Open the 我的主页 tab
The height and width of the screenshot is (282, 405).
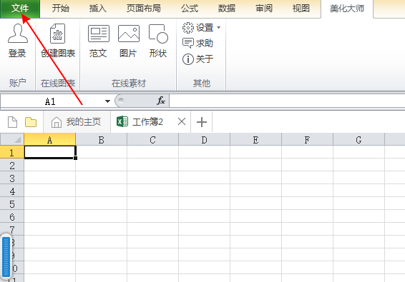tap(77, 122)
